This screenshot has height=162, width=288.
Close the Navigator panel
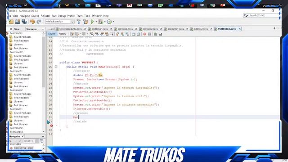(22, 136)
